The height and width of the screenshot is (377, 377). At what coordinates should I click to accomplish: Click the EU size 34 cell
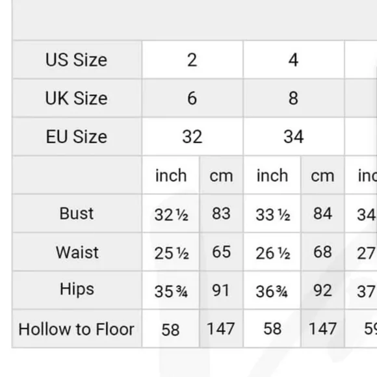[x=294, y=136]
